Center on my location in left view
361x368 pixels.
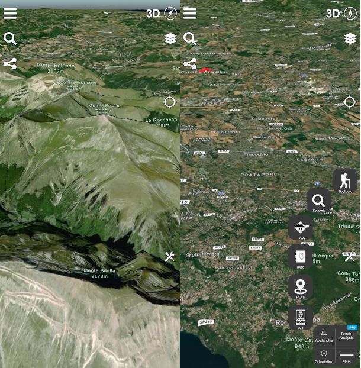(x=170, y=102)
